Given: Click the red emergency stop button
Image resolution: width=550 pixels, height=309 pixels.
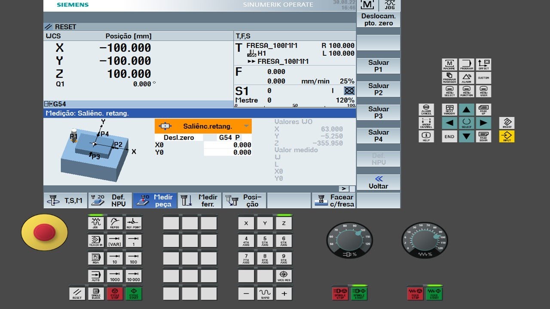Looking at the screenshot, I should click(x=45, y=232).
